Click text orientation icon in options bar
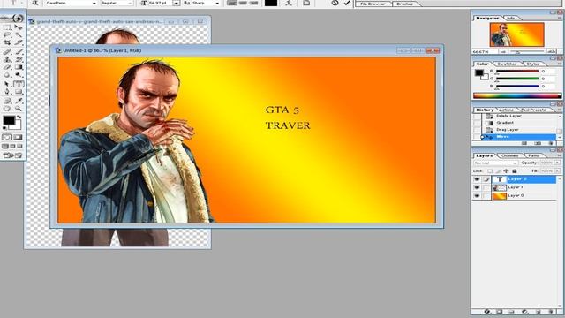 35,3
